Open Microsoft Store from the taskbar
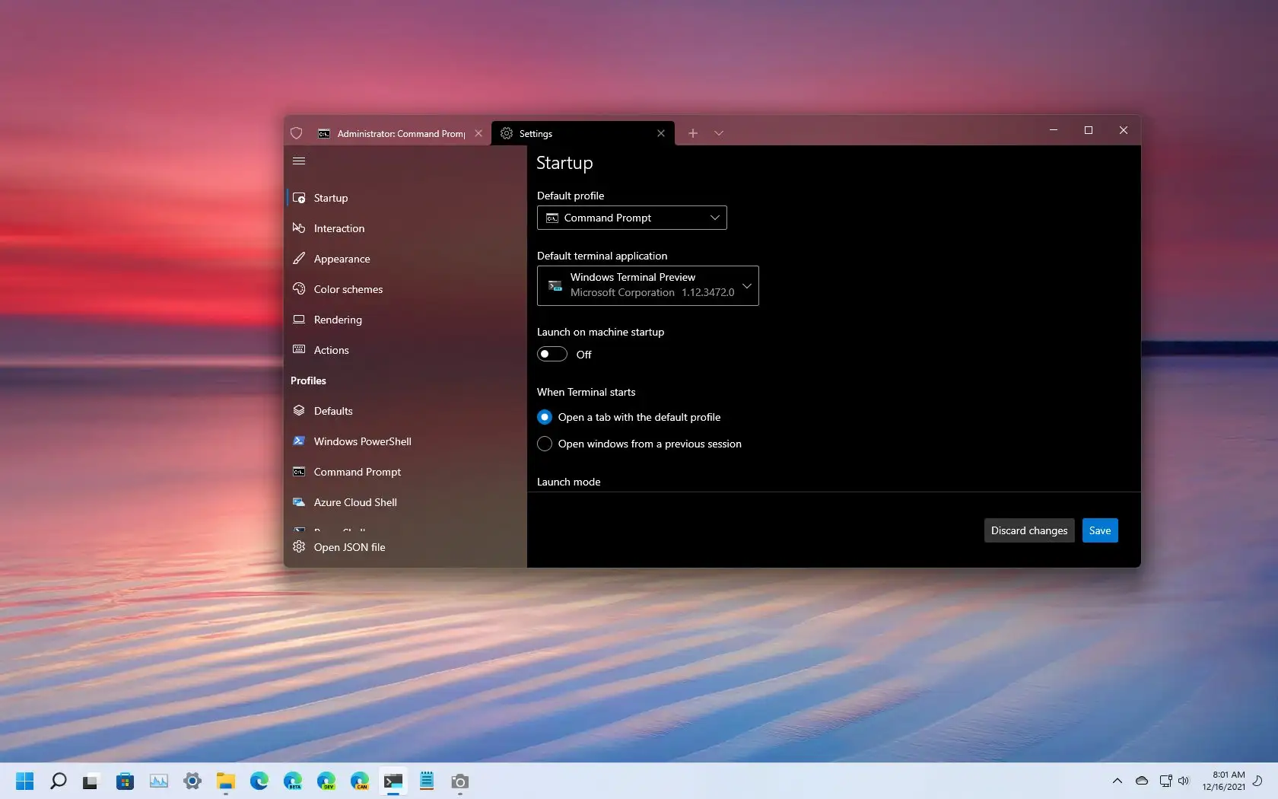The height and width of the screenshot is (799, 1278). [126, 781]
